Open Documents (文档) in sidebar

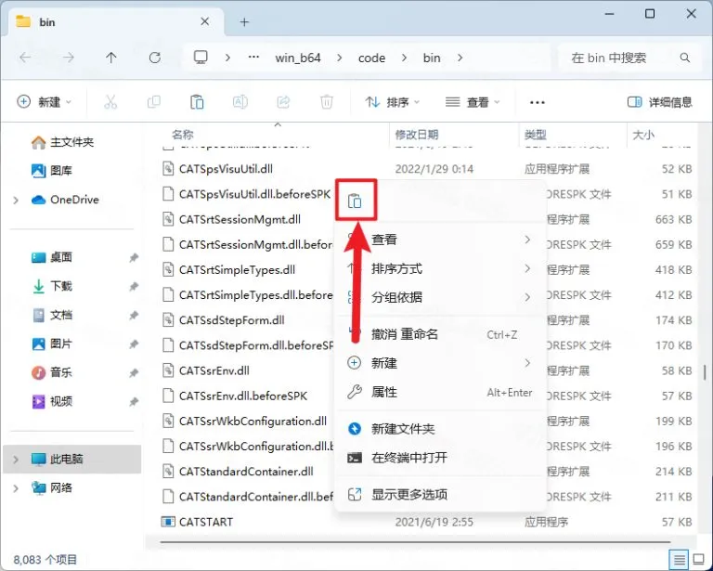[52, 315]
